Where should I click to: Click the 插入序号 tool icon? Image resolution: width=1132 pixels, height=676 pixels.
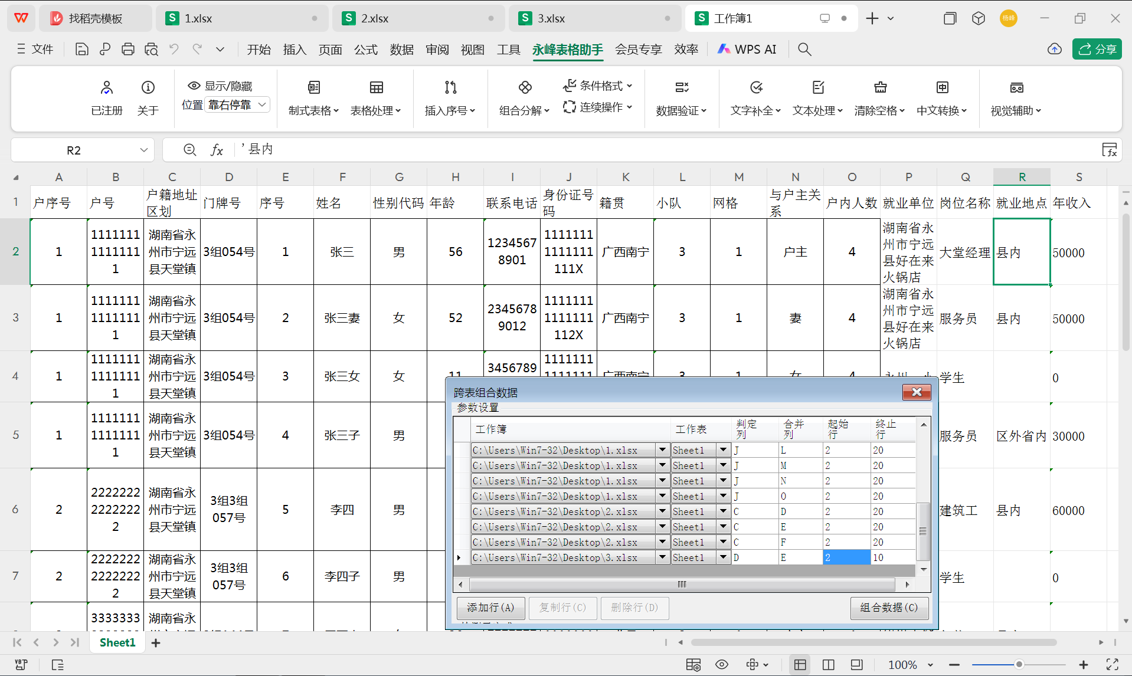pos(450,87)
